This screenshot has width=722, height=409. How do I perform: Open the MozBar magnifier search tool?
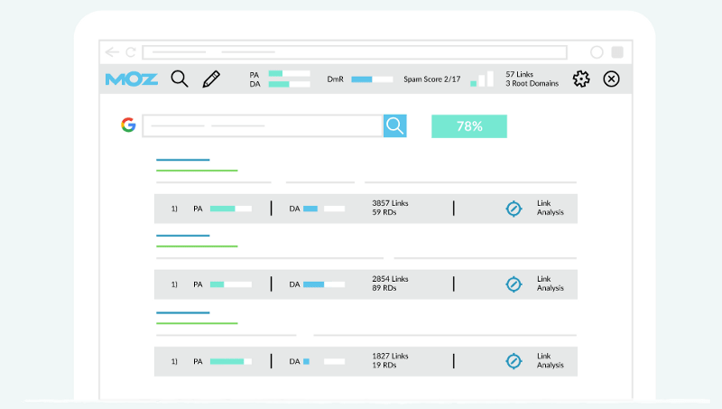(x=180, y=79)
